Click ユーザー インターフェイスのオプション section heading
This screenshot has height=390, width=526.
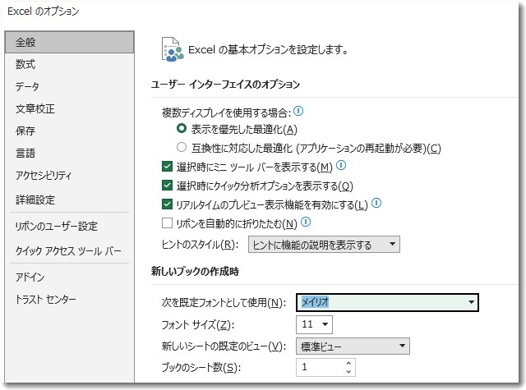pos(225,84)
